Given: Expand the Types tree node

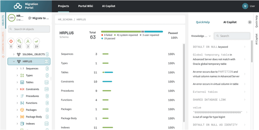Looking at the screenshot, I should click(17, 75).
